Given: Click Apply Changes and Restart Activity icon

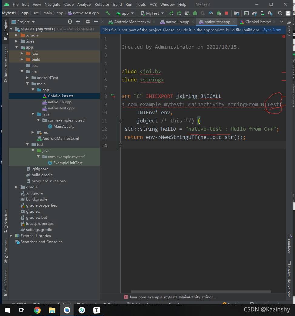Looking at the screenshot, I should (x=179, y=13).
